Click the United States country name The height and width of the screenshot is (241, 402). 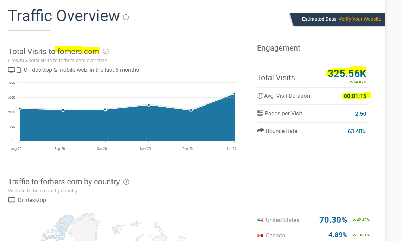tap(282, 220)
